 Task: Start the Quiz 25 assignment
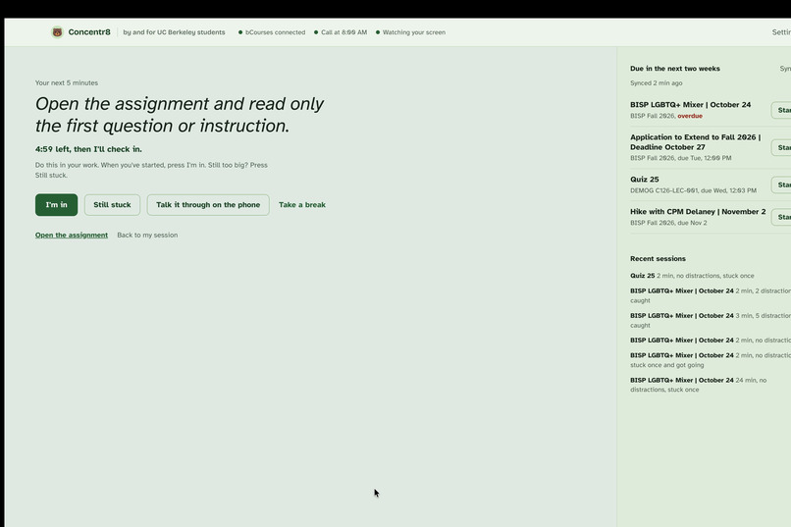tap(781, 184)
